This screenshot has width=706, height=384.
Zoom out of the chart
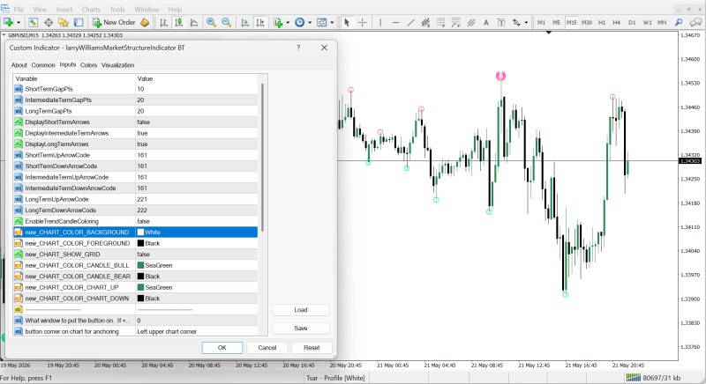tap(226, 22)
